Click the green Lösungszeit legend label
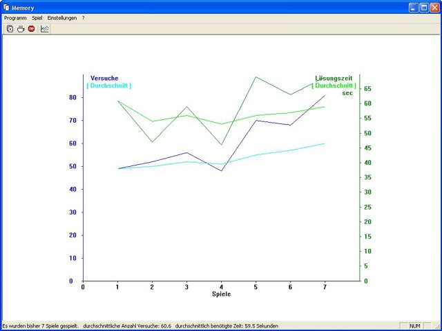The height and width of the screenshot is (331, 442). pyautogui.click(x=334, y=78)
